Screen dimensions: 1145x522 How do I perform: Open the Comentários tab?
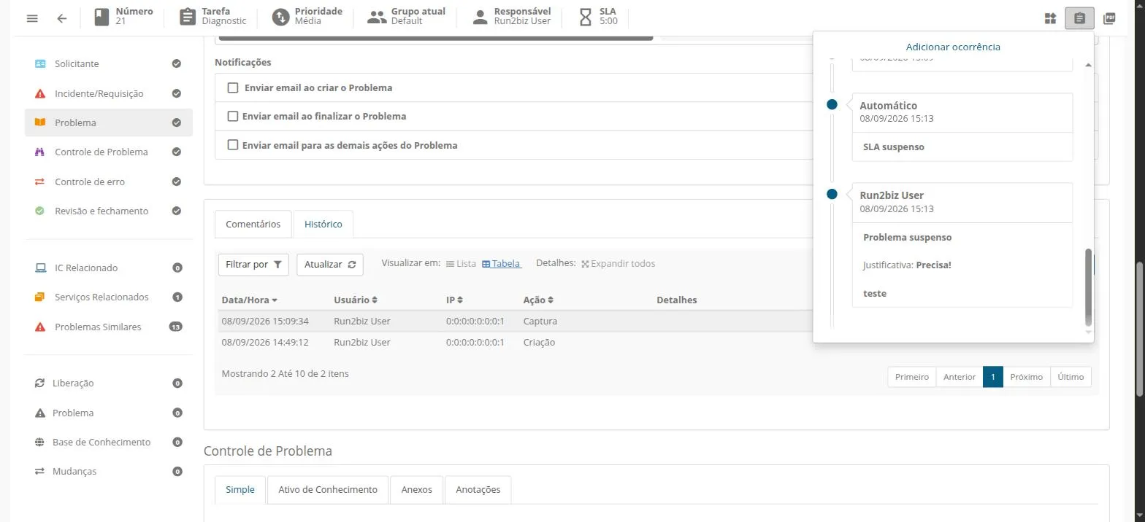(x=253, y=224)
